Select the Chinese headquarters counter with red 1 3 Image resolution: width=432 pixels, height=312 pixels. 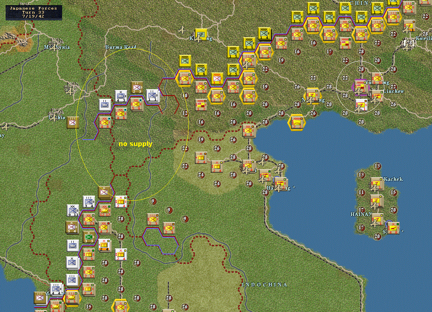345,44
